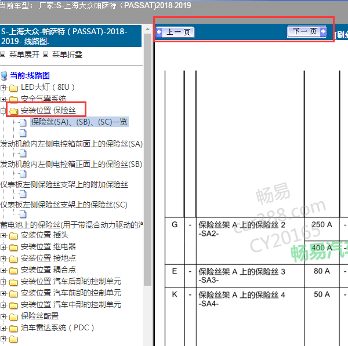The image size is (348, 346).
Task: Select the 安全气囊系统 folder label
Action: 43,99
